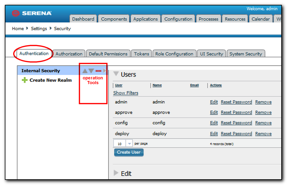The width and height of the screenshot is (287, 185).
Task: Open the per page dropdown
Action: [x=129, y=144]
